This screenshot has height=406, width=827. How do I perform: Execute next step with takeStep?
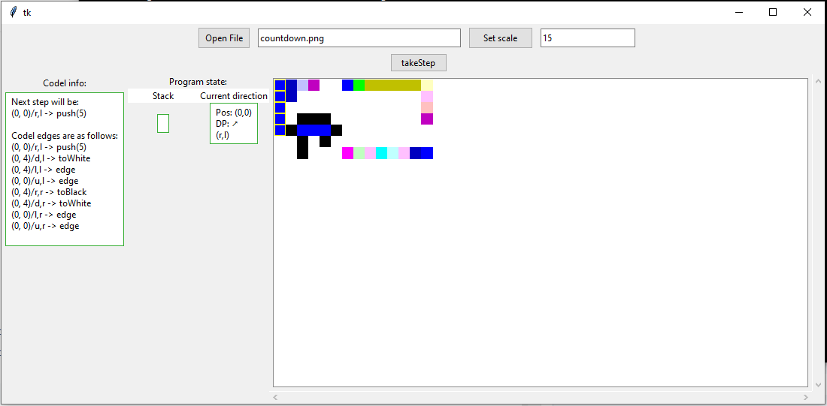click(x=418, y=62)
